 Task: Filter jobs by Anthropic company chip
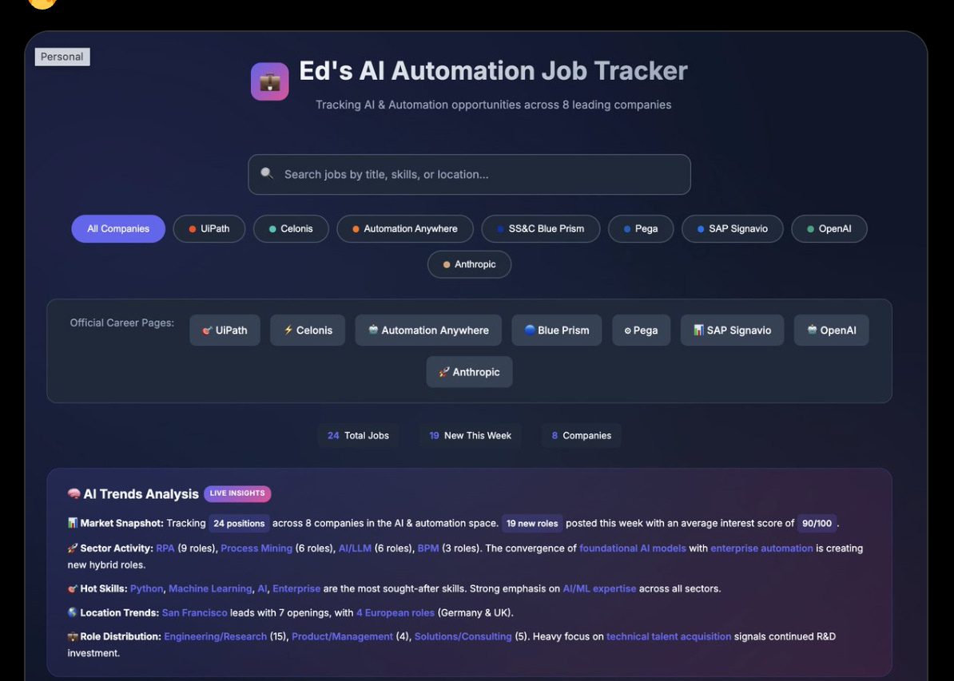click(x=469, y=264)
